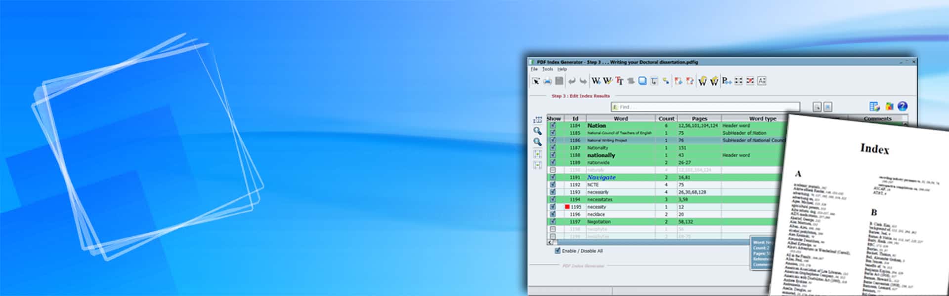This screenshot has height=296, width=949.
Task: Select the NCTE entry in row 1192
Action: coord(593,185)
